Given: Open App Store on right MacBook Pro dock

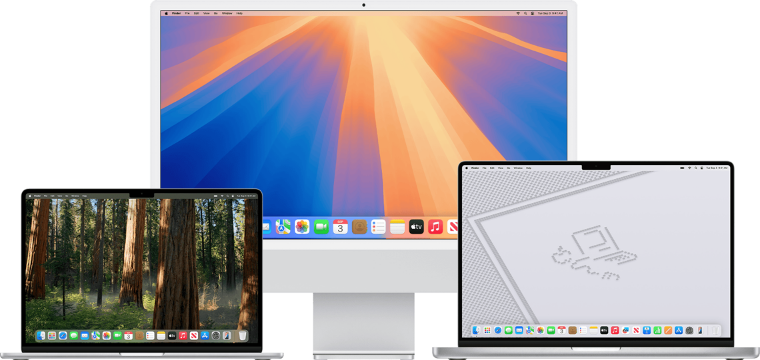Looking at the screenshot, I should (679, 330).
